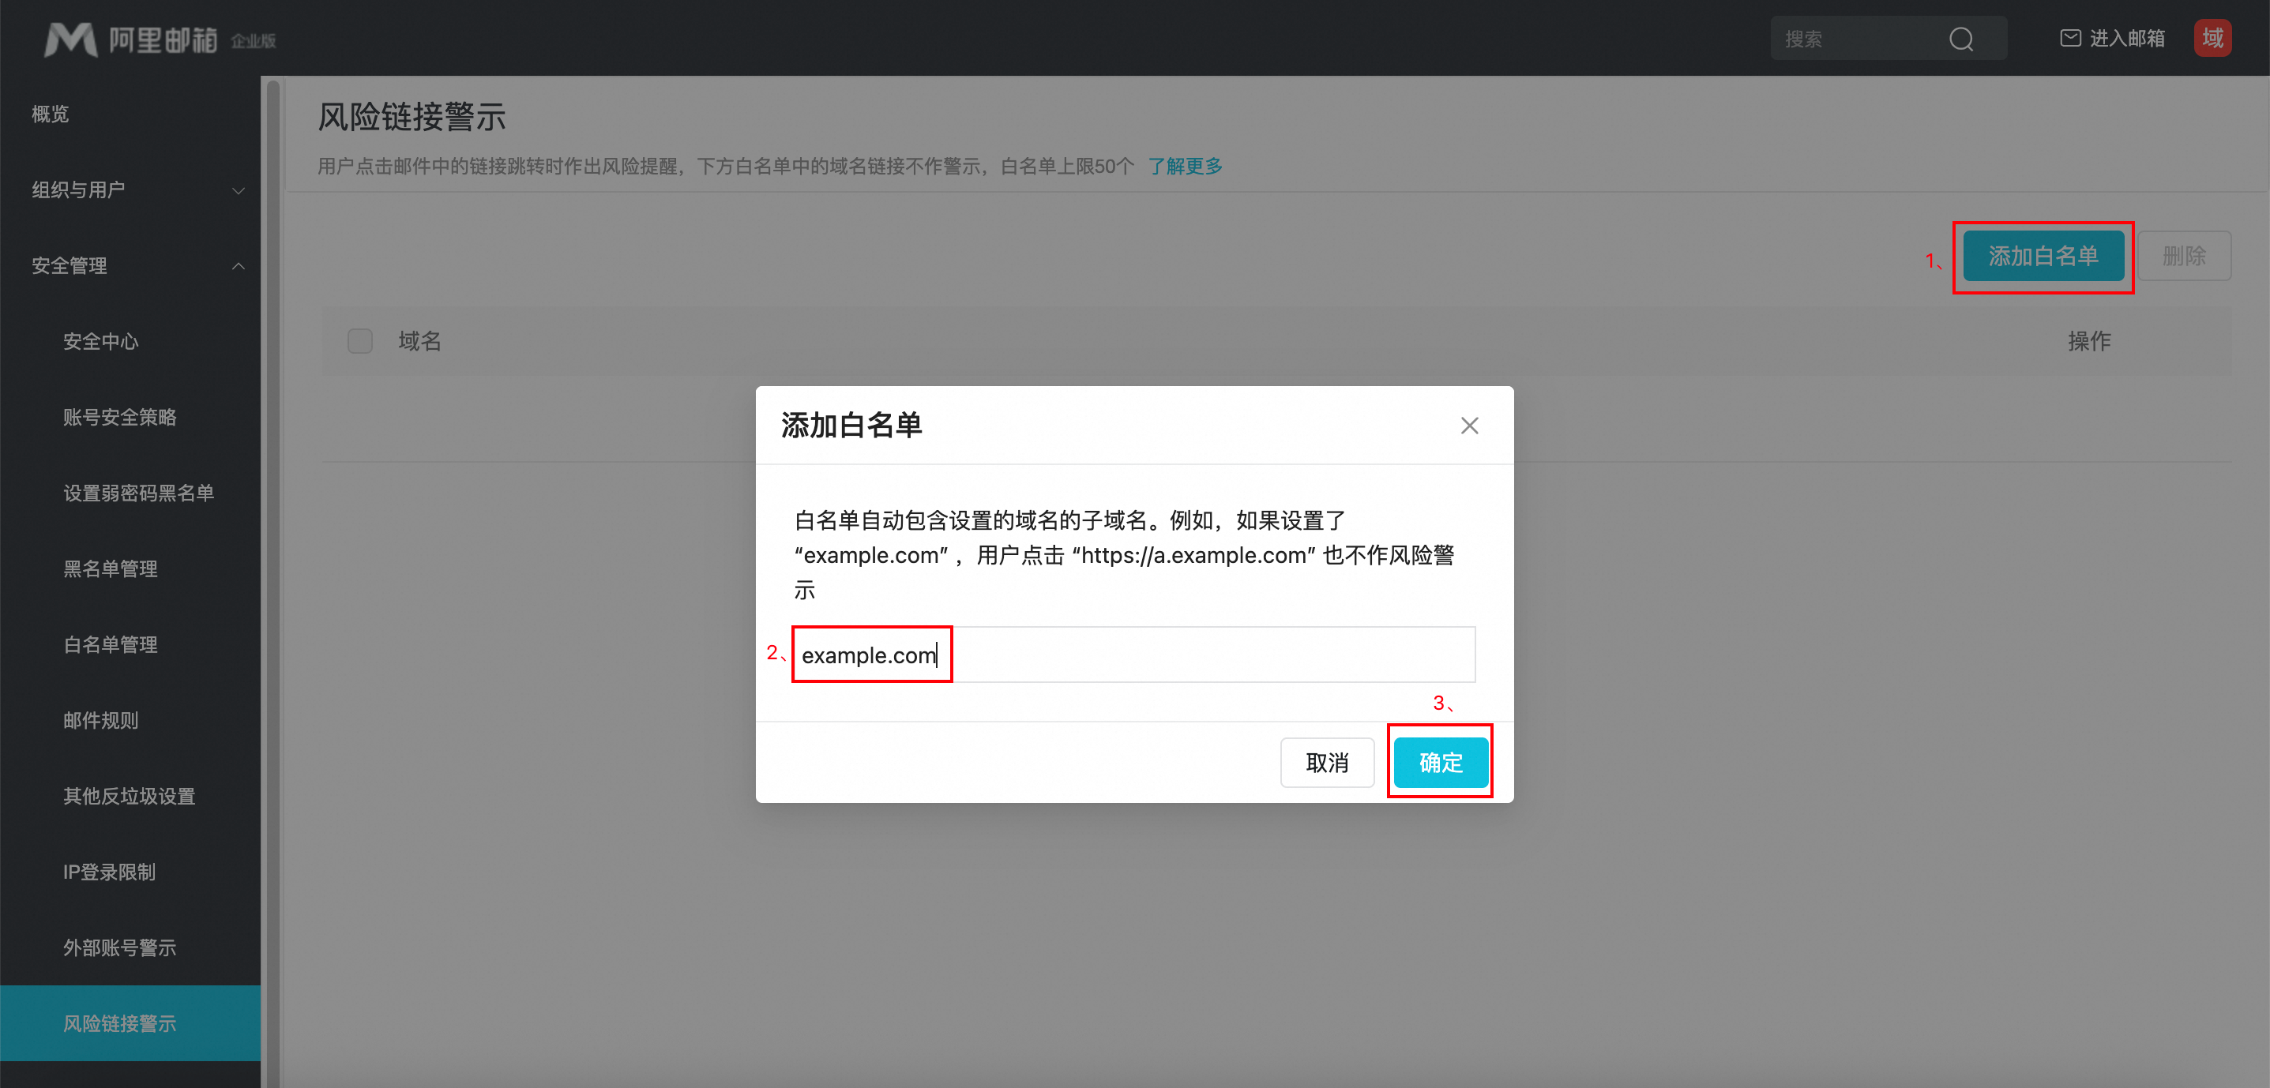Click the 确定 confirm button
The image size is (2270, 1088).
[1440, 762]
